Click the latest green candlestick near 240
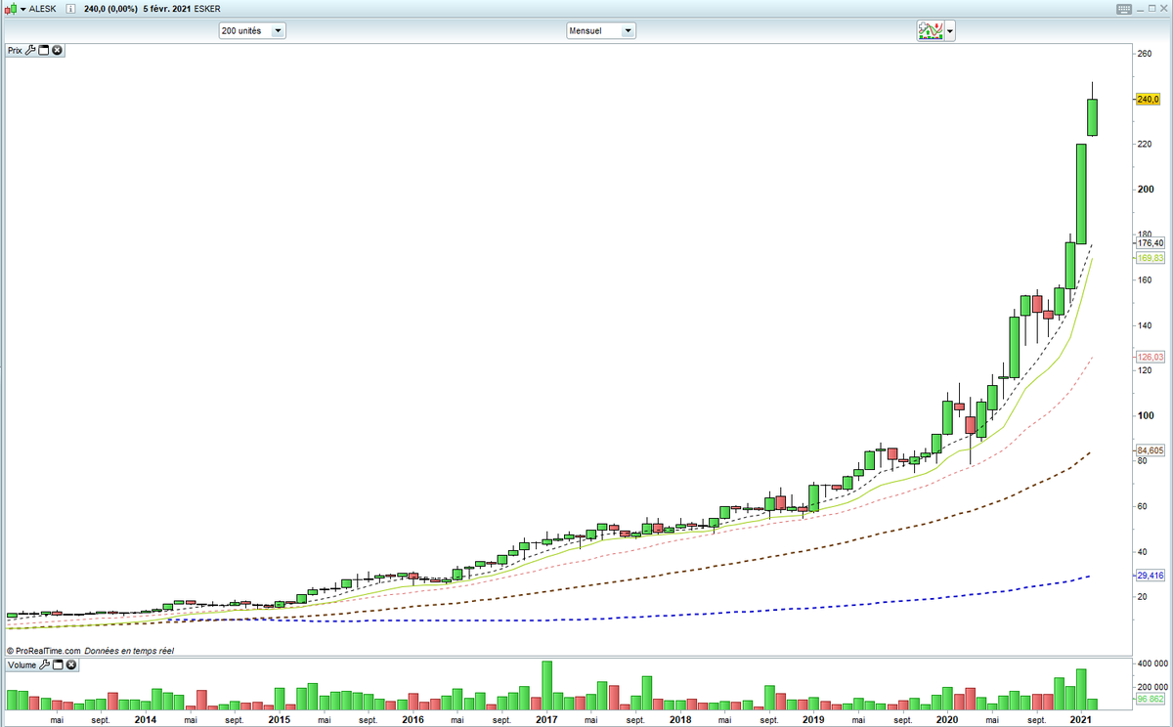The image size is (1173, 727). click(x=1093, y=117)
